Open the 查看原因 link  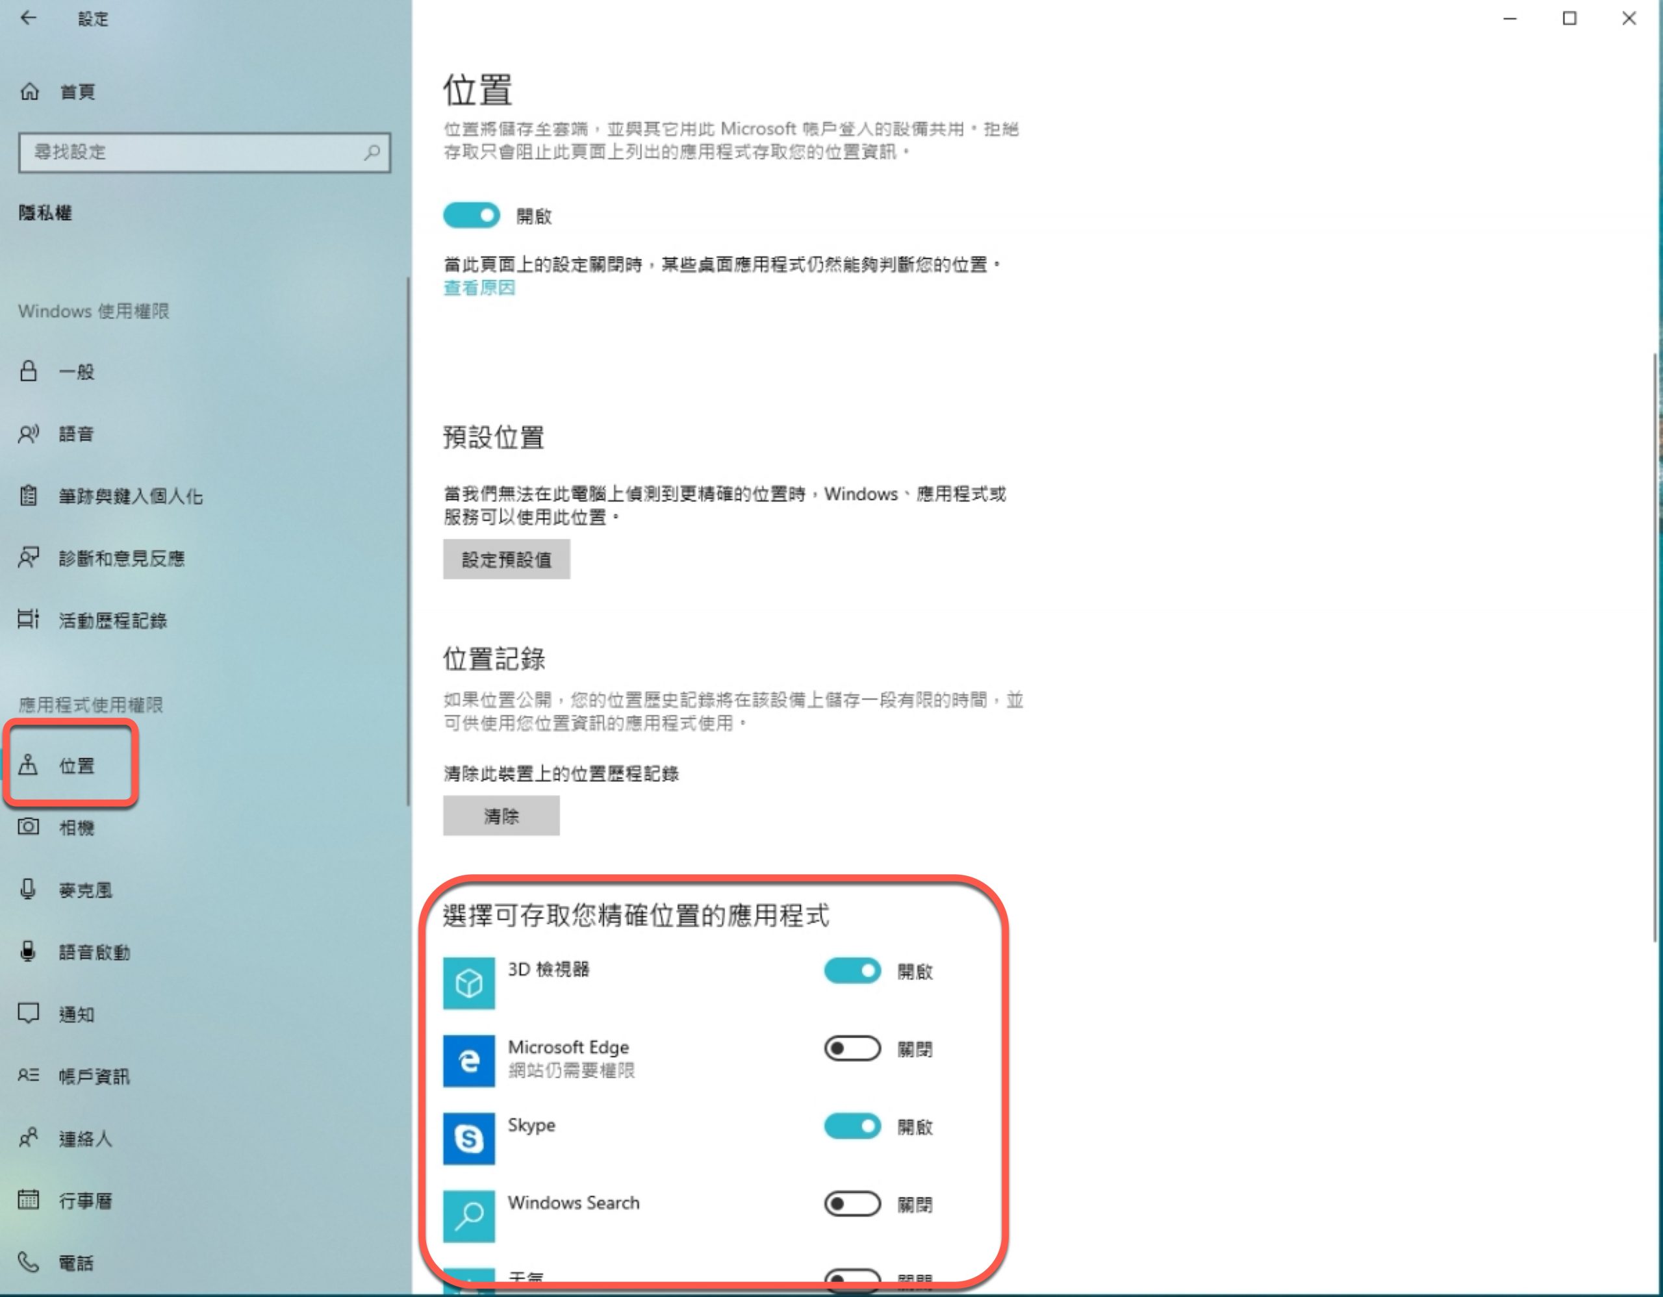coord(479,288)
